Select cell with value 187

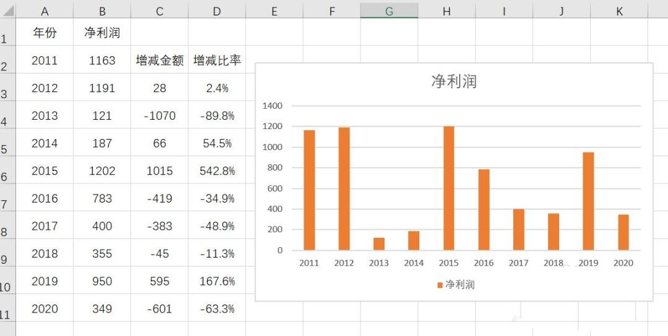(x=102, y=143)
